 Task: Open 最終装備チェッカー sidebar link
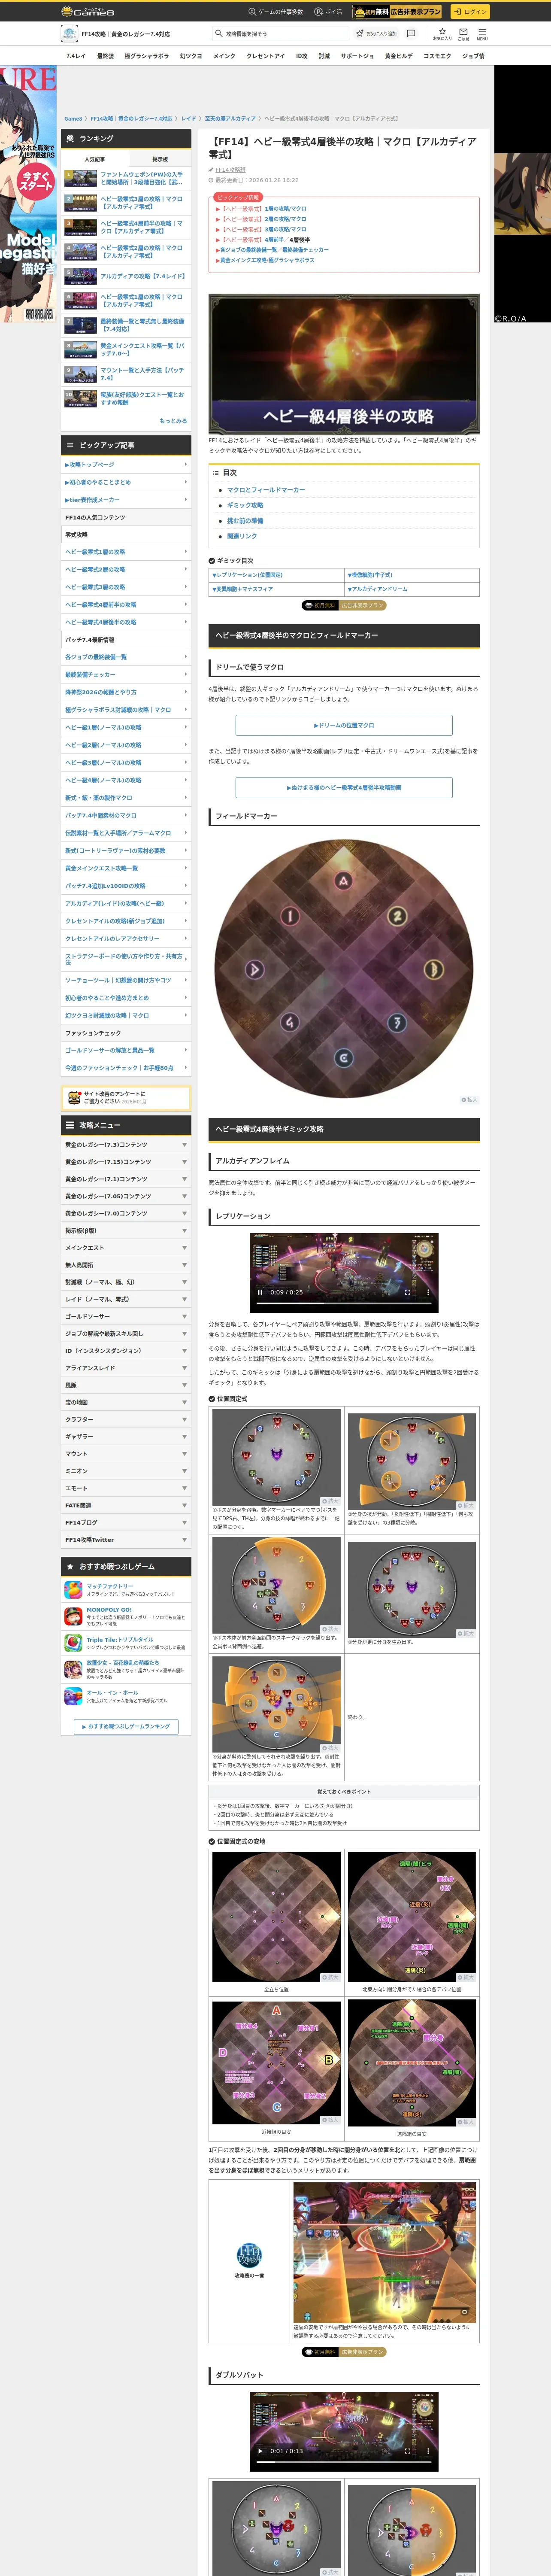pos(126,675)
